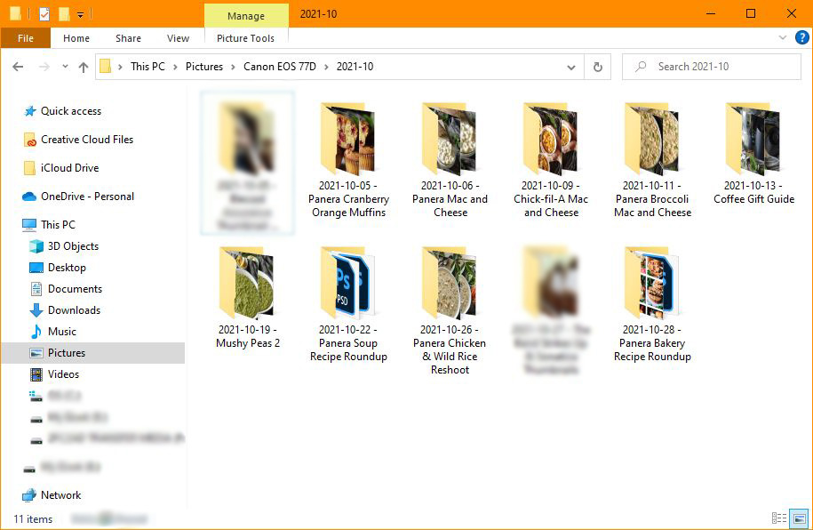Viewport: 813px width, 530px height.
Task: Click the Help question mark button
Action: [801, 38]
